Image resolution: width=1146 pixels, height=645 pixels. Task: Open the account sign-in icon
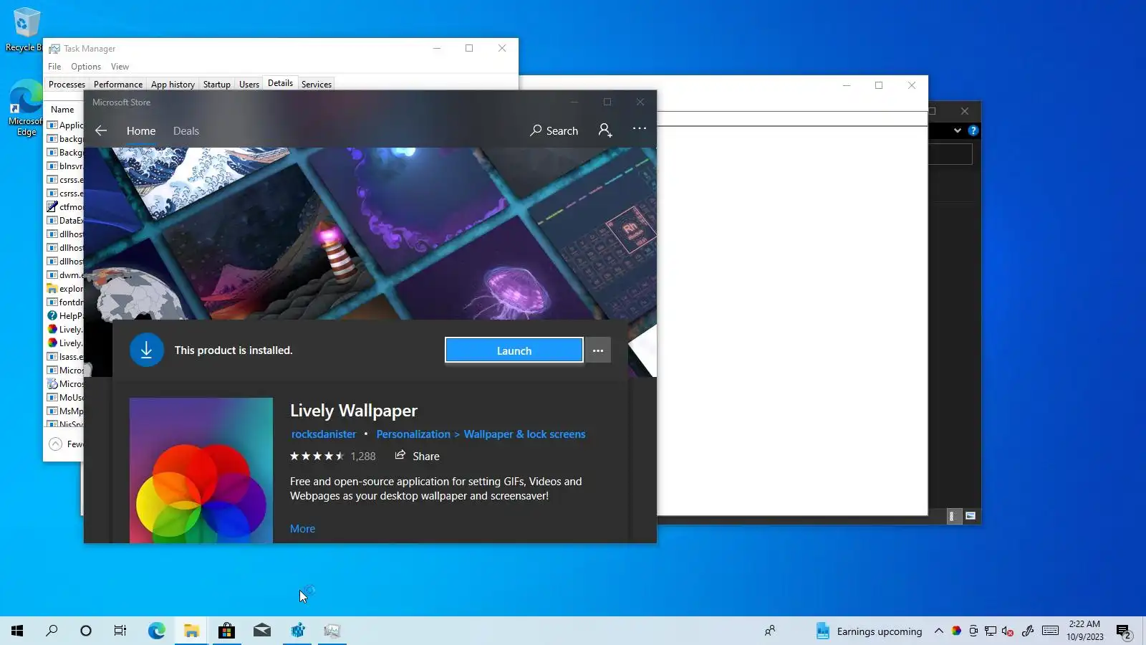coord(605,130)
